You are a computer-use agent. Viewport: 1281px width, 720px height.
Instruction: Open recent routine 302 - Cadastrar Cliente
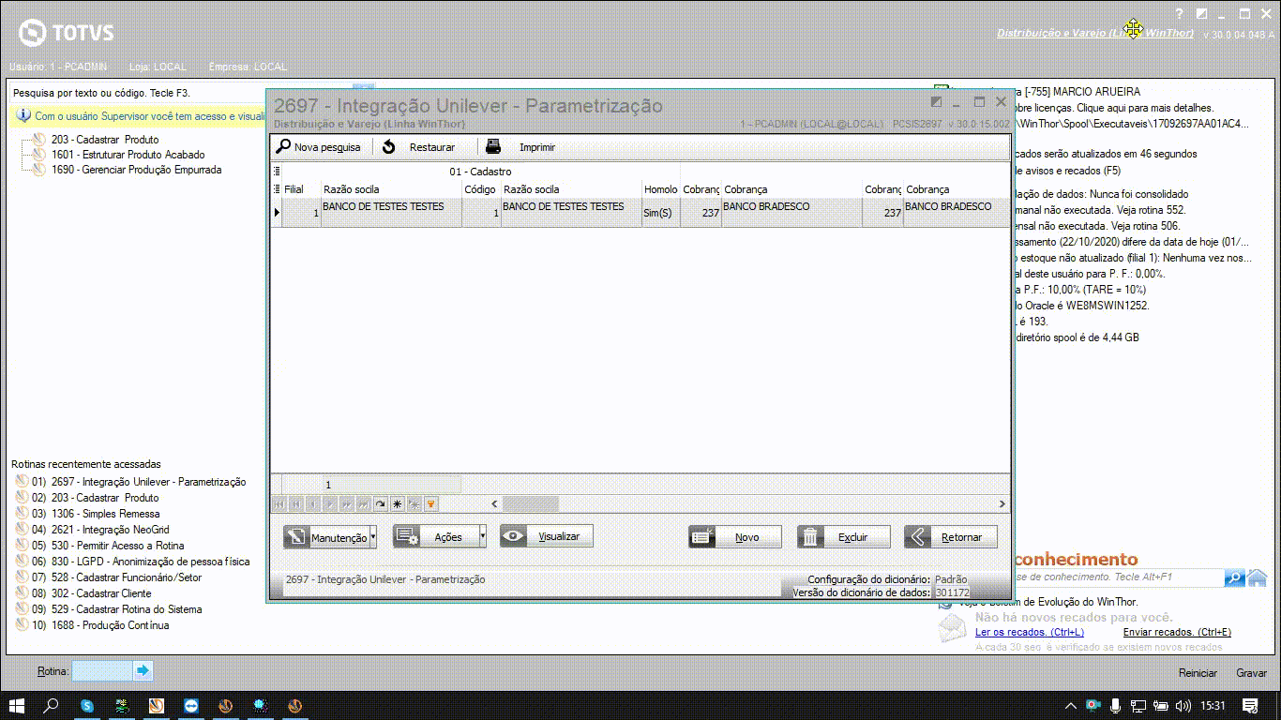[x=101, y=593]
